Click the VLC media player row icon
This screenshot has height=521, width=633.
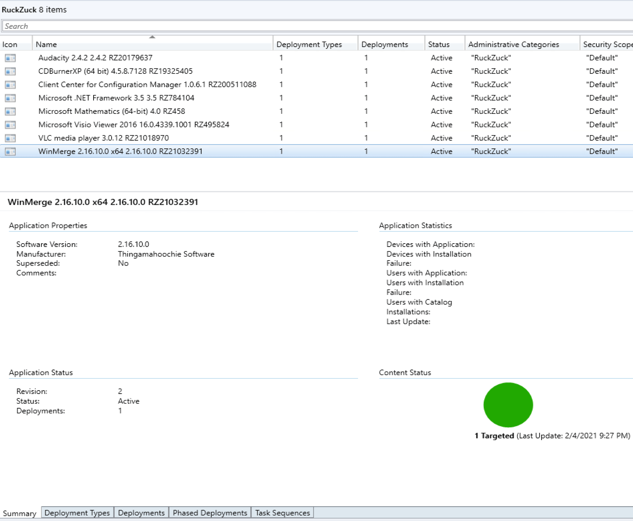[x=10, y=138]
